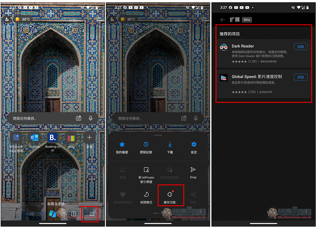Tap the profile avatar on the home screen without the menu
Image resolution: width=316 pixels, height=229 pixels.
7,19
